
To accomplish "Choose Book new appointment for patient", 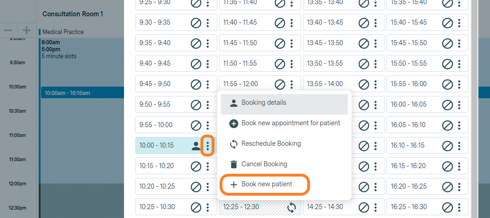I will [284, 123].
